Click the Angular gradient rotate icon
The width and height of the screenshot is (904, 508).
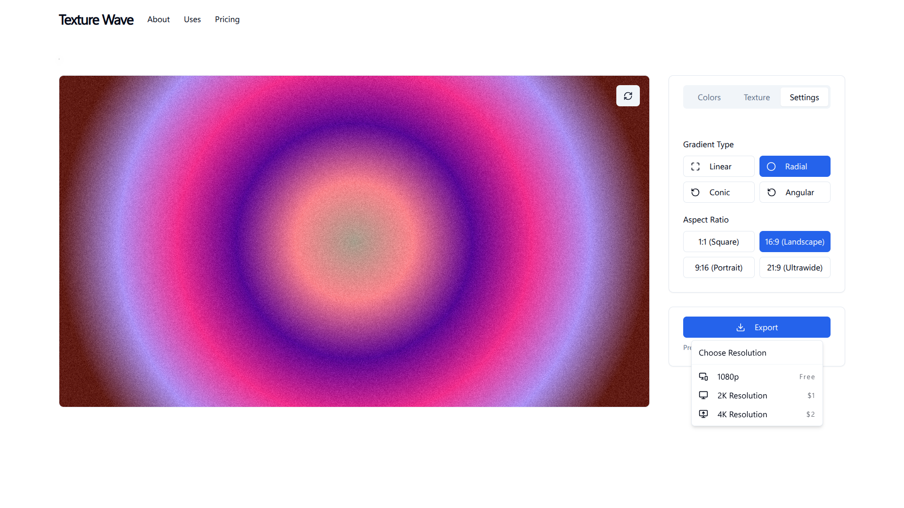click(x=771, y=192)
